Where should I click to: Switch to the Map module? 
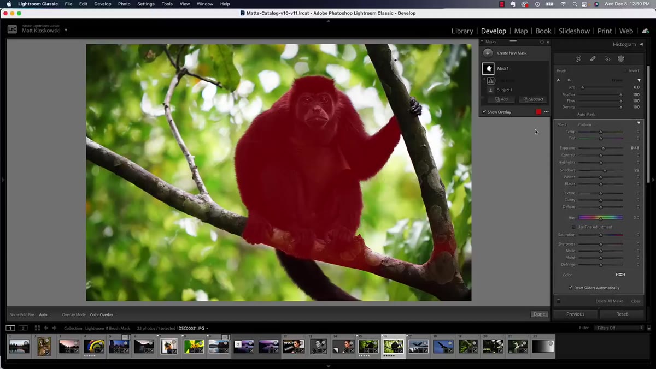(x=521, y=31)
